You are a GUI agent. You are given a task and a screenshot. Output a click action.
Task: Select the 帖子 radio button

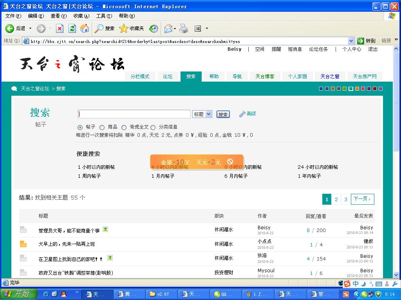(x=80, y=127)
